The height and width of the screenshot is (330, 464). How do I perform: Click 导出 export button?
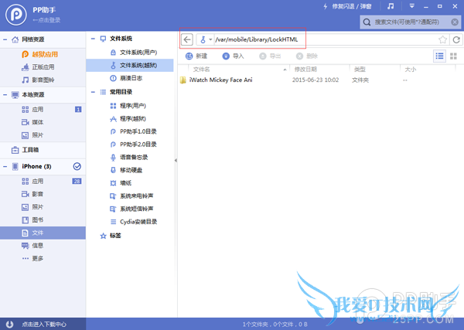[270, 56]
